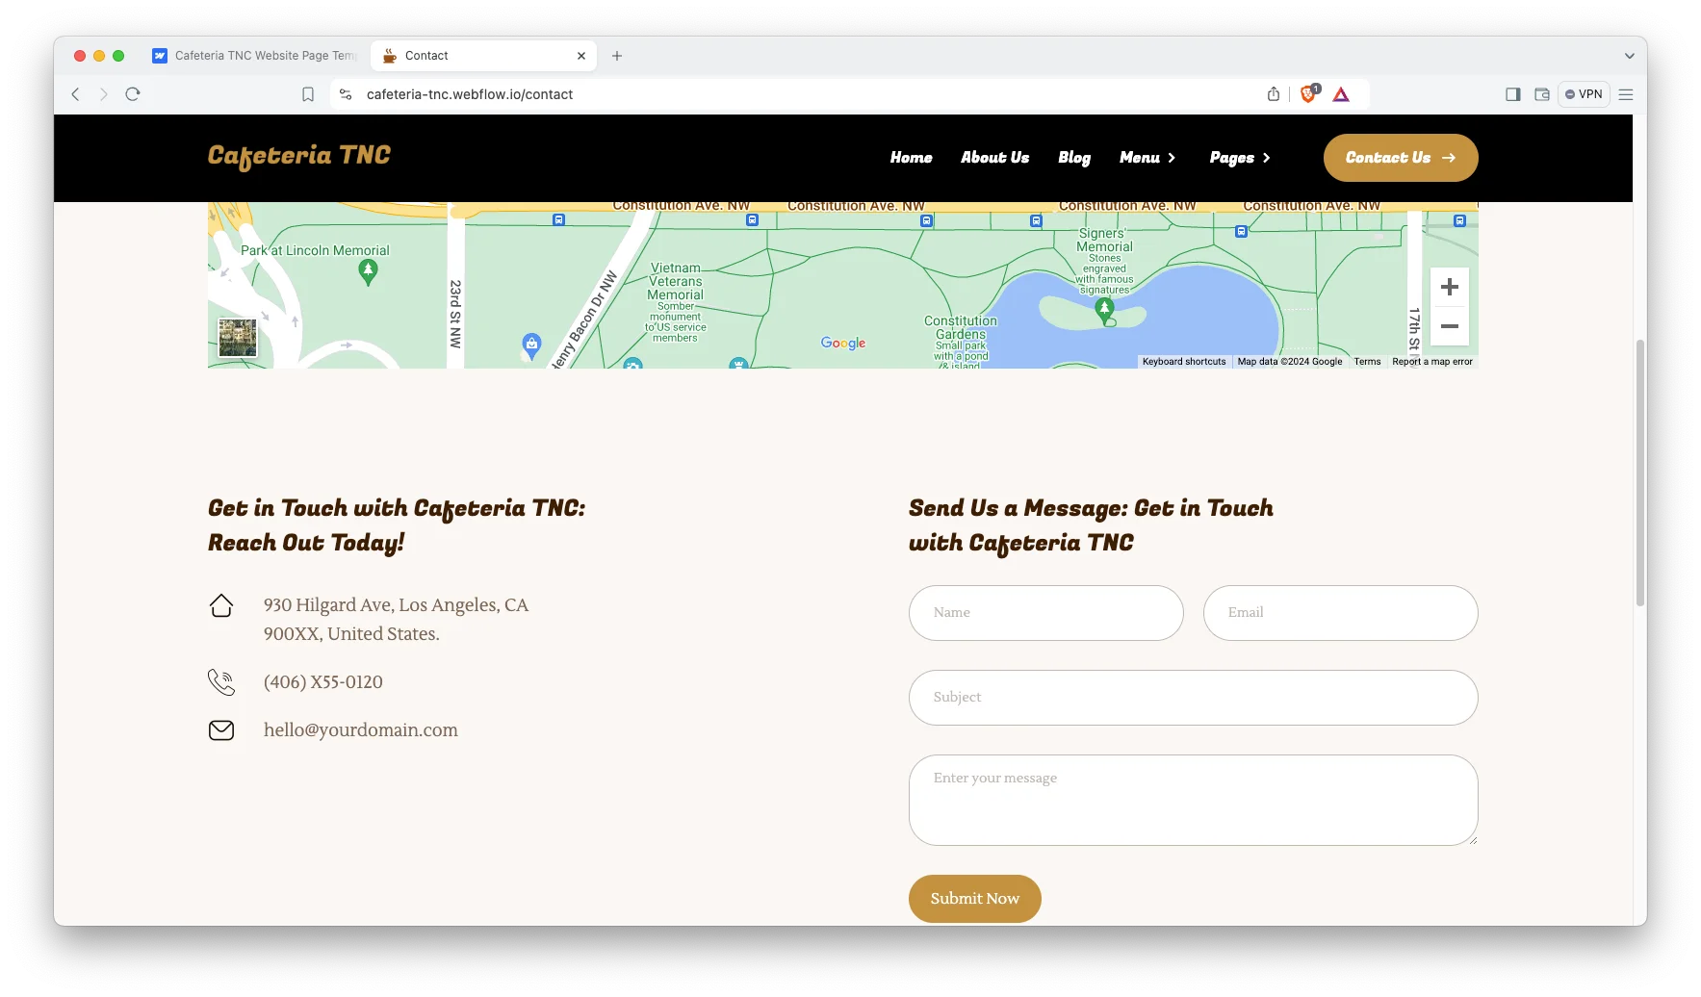Reload the page with refresh icon
This screenshot has height=997, width=1701.
click(133, 94)
